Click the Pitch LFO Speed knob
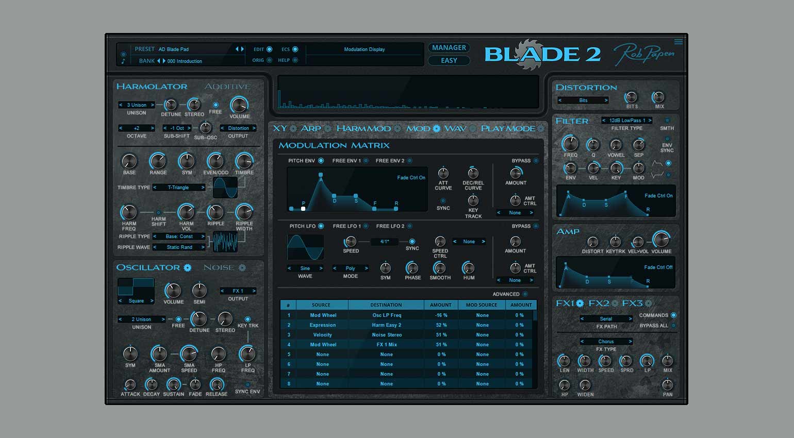The width and height of the screenshot is (794, 438). click(x=351, y=241)
